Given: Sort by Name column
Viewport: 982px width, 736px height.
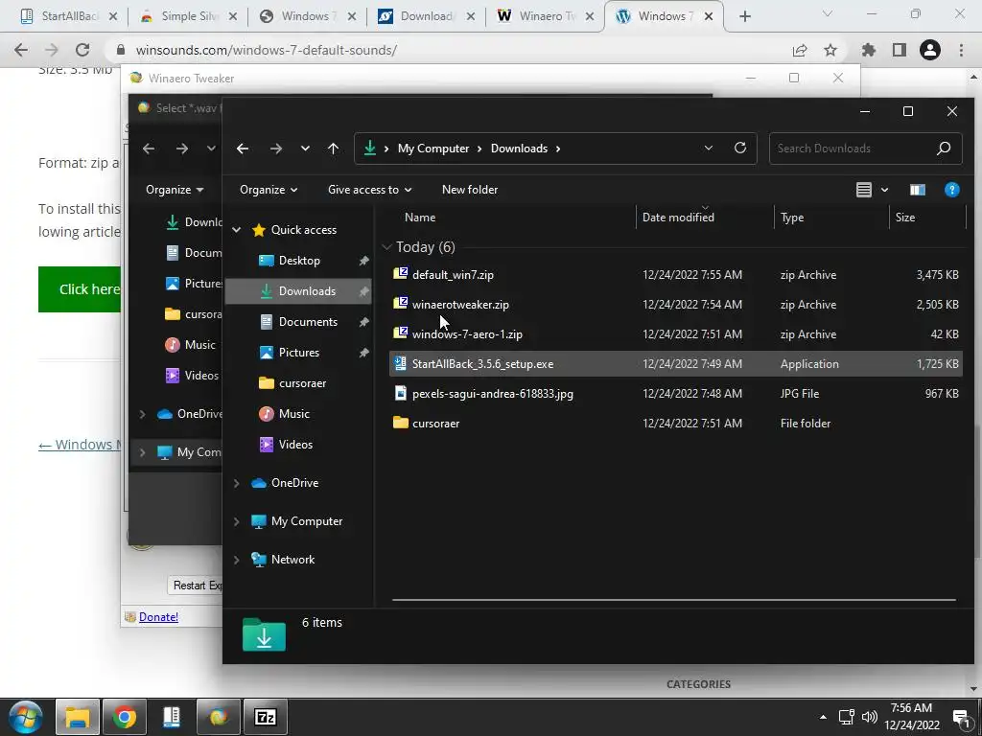Looking at the screenshot, I should (x=420, y=218).
